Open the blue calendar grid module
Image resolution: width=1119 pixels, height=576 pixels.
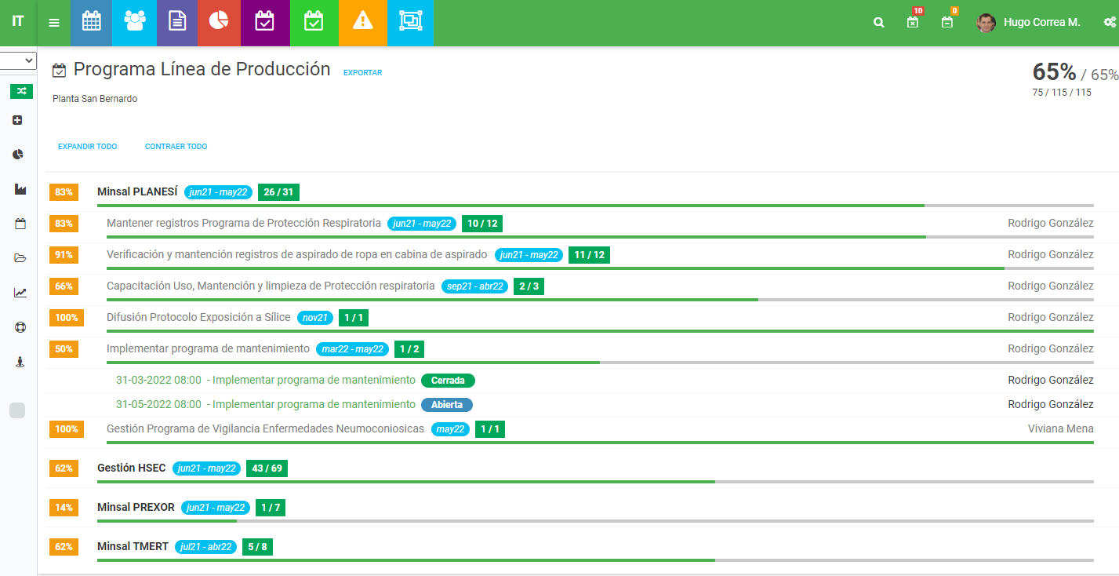coord(91,23)
